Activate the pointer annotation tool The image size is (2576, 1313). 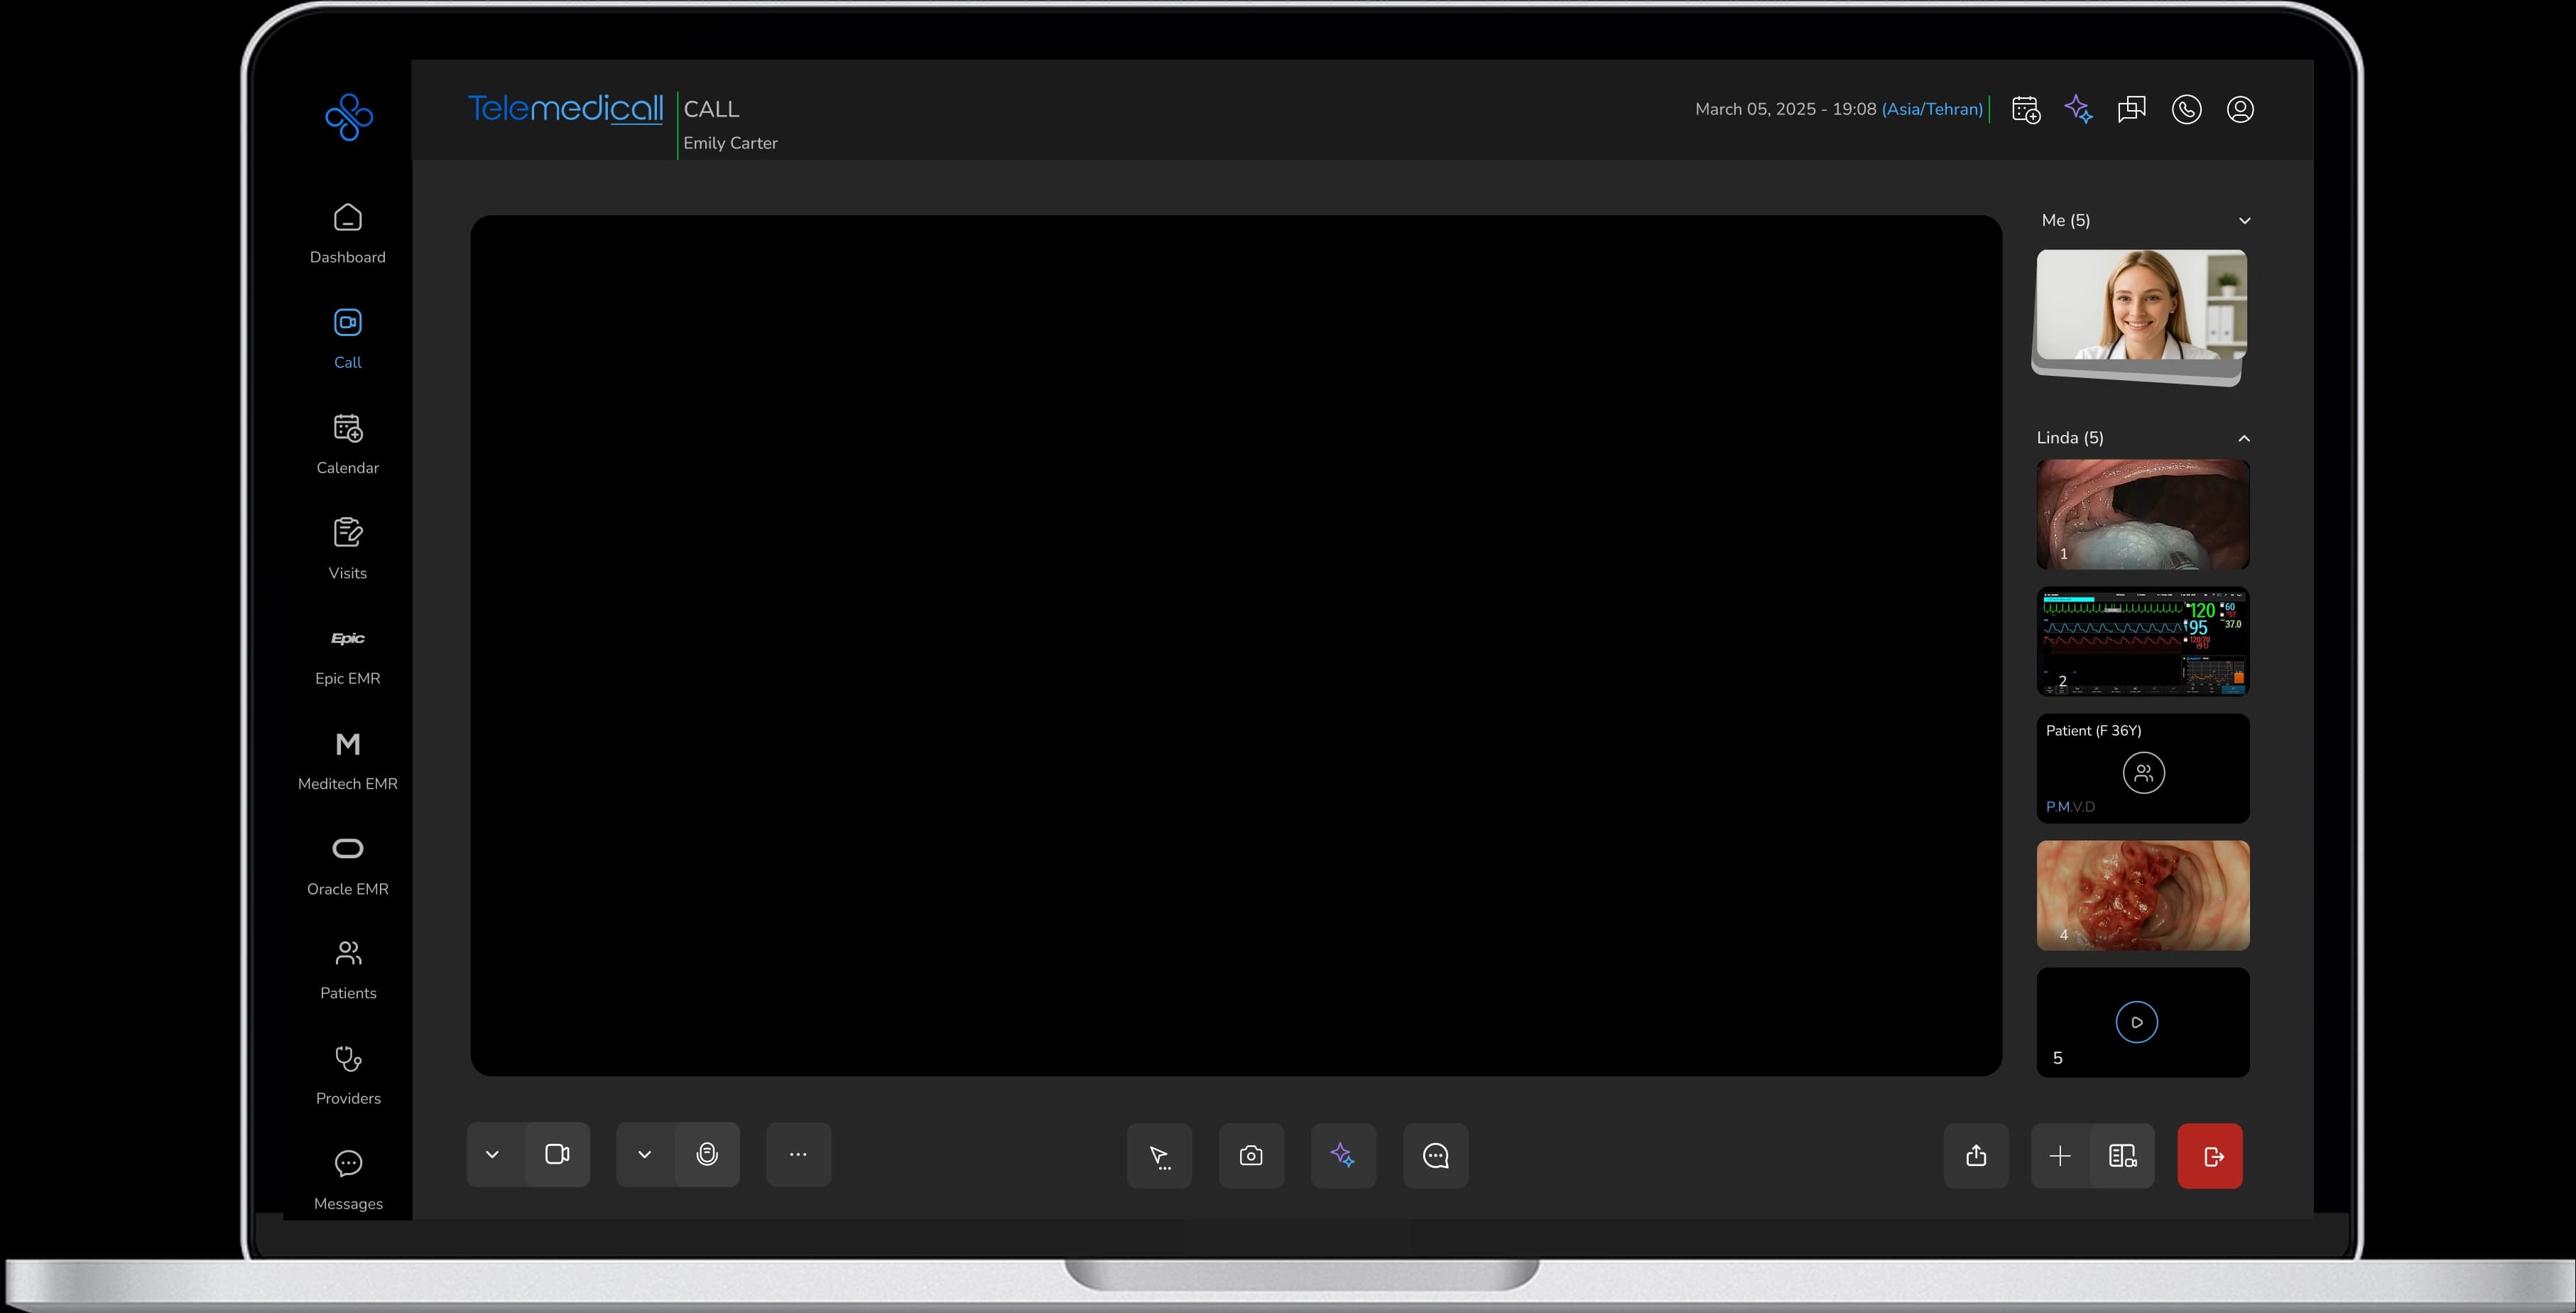[1159, 1156]
